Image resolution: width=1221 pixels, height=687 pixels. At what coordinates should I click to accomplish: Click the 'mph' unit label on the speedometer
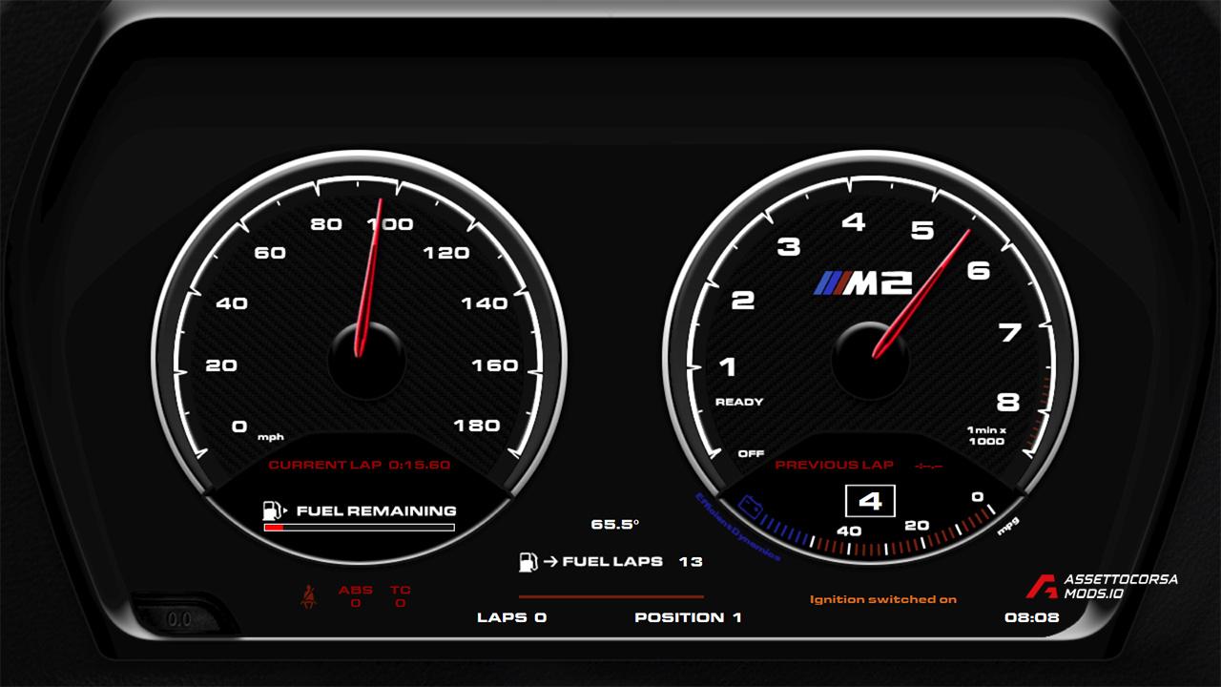coord(271,437)
